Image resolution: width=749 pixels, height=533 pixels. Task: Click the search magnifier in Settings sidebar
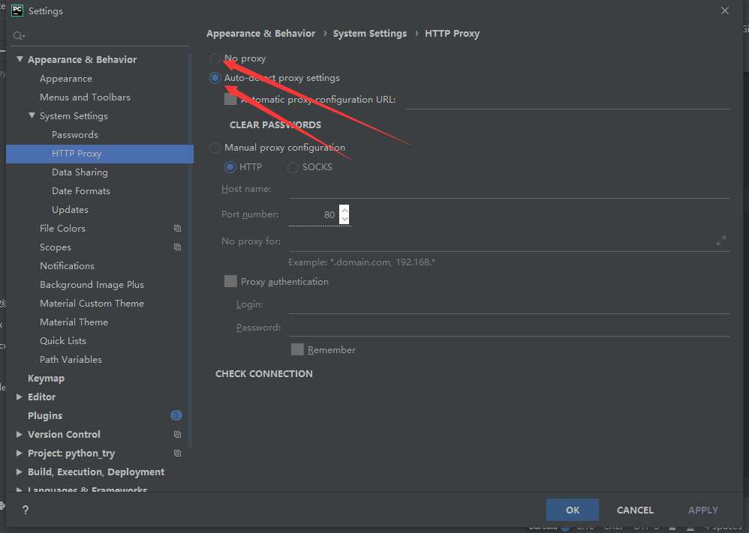tap(19, 35)
